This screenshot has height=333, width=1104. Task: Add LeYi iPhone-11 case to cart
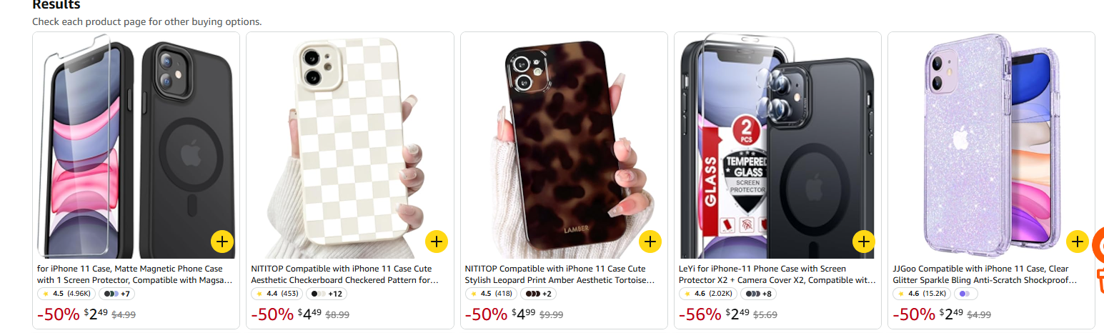click(864, 242)
